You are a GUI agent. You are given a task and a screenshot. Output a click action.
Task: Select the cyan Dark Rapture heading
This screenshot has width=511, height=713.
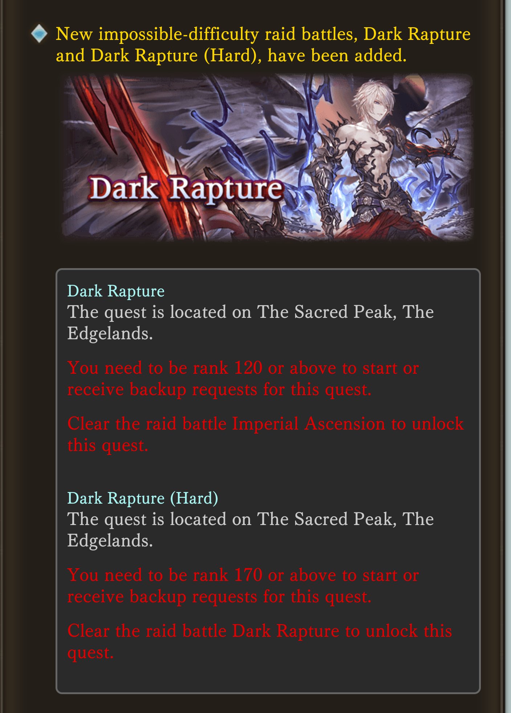click(x=116, y=291)
